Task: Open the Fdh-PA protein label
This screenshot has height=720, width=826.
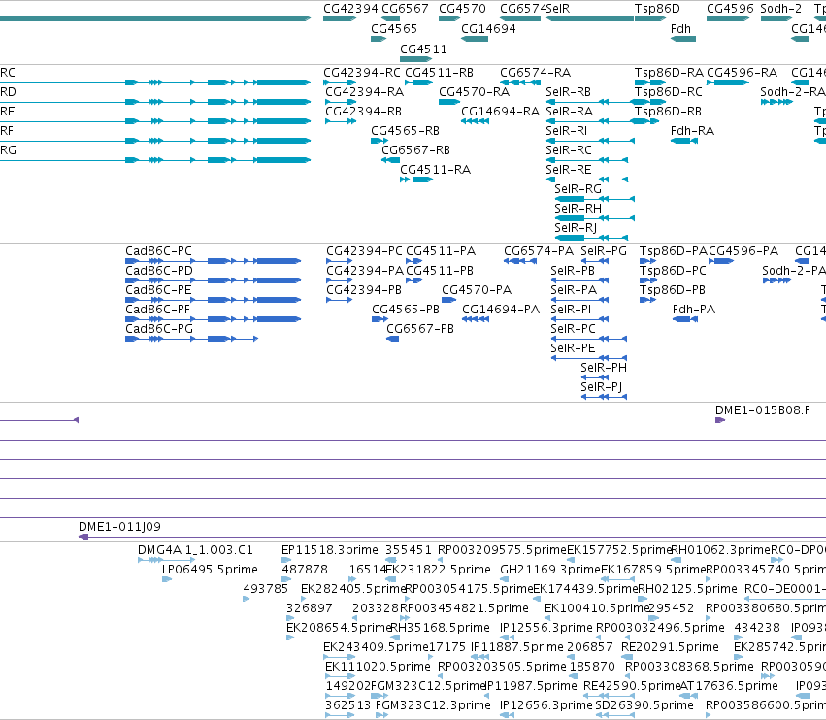Action: click(x=694, y=310)
